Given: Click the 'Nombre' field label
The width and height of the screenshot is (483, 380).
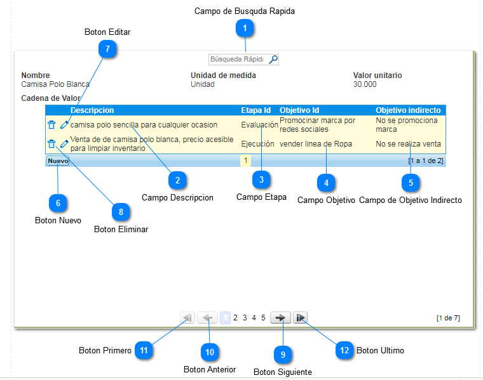Looking at the screenshot, I should click(x=36, y=75).
